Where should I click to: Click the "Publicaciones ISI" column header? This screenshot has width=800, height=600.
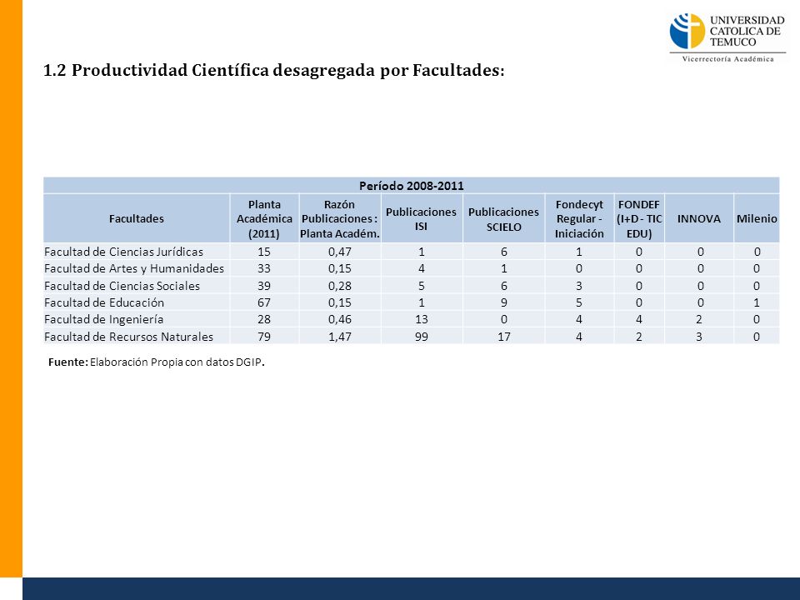[x=421, y=219]
